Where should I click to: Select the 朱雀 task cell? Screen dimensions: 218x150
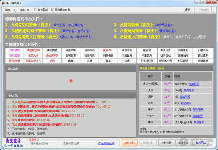coord(71,61)
